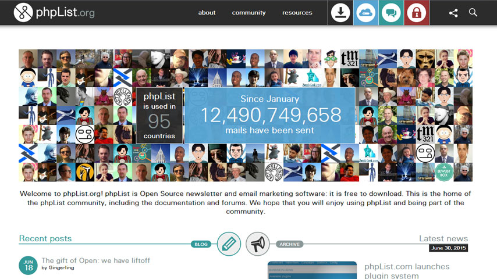Viewport: 497px width, 279px height.
Task: Click the teal Bewust Box avatar
Action: point(443,172)
